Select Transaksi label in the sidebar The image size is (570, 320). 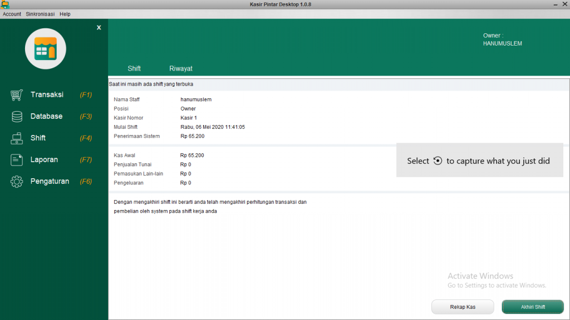[47, 94]
